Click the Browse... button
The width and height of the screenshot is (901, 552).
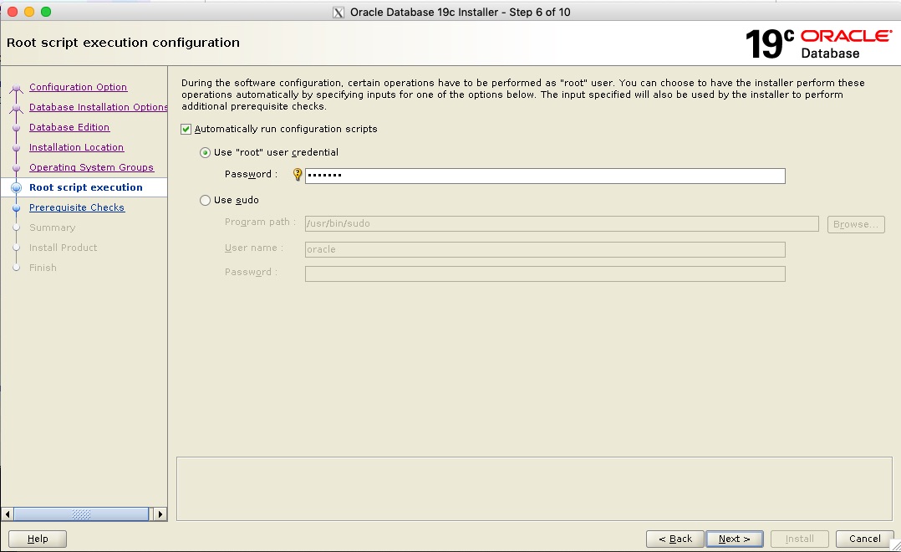click(856, 224)
